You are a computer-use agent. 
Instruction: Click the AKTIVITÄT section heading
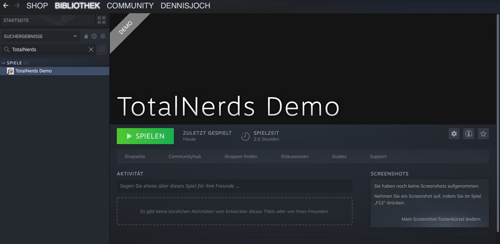pyautogui.click(x=130, y=174)
